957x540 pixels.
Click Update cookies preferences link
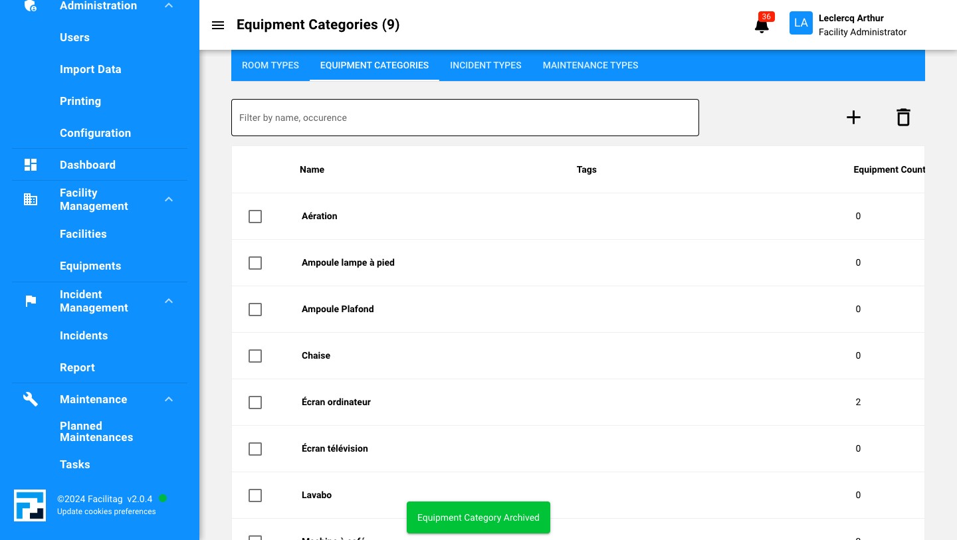point(106,511)
